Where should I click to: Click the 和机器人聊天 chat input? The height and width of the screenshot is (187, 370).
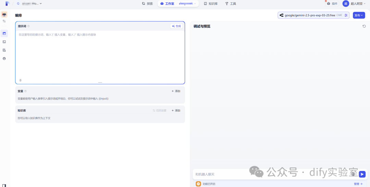pos(271,174)
